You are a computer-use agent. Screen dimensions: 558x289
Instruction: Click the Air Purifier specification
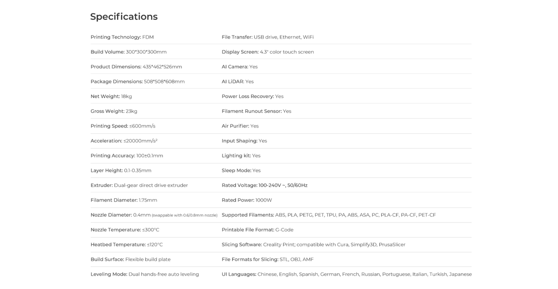coord(240,126)
